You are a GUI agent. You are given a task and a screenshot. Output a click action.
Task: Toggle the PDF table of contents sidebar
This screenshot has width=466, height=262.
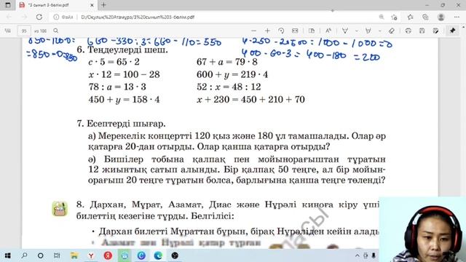tap(8, 31)
